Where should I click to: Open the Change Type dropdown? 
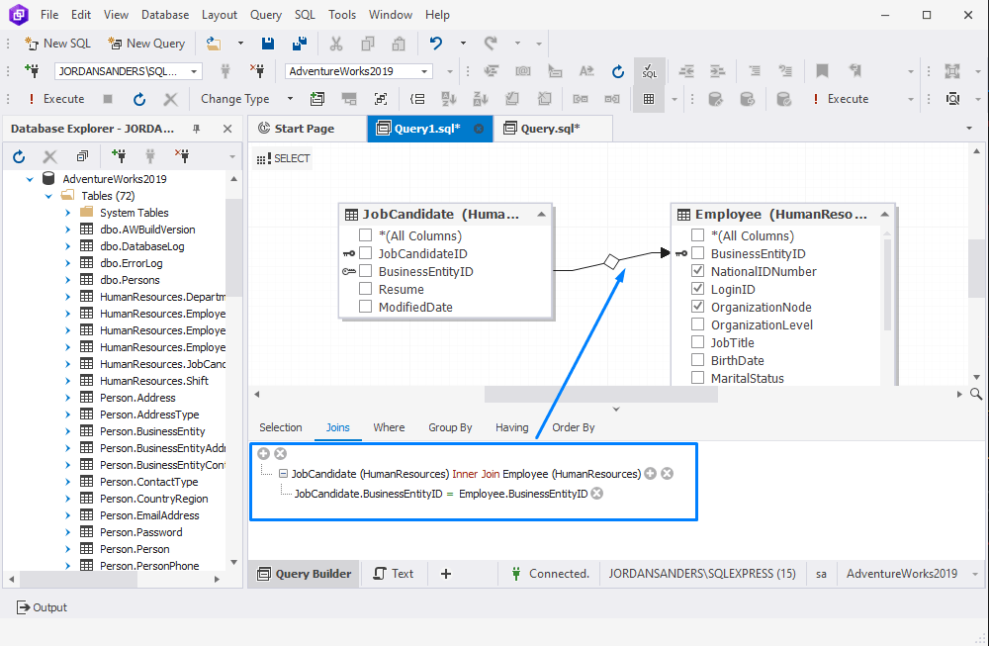point(290,98)
